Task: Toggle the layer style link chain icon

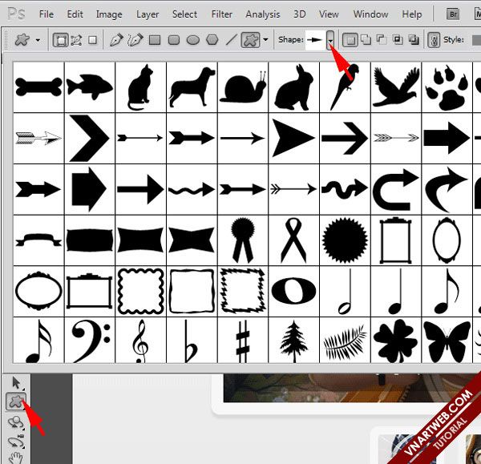Action: 434,39
